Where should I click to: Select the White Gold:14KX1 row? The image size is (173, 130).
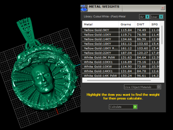pos(121,71)
